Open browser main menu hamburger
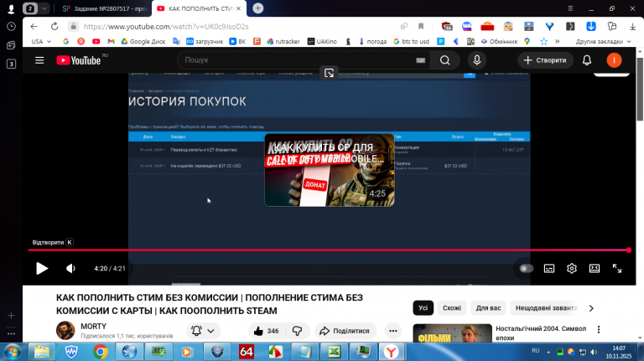Screen dimensions: 644x361 point(570,8)
